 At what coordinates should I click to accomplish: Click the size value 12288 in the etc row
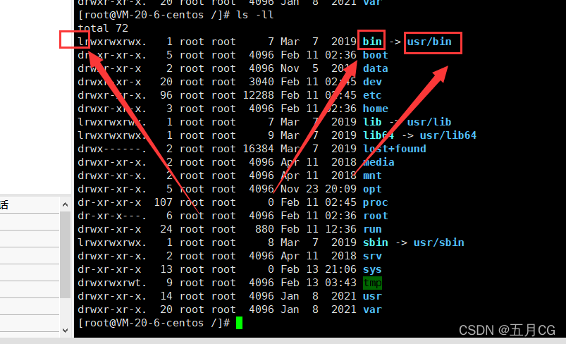coord(258,95)
